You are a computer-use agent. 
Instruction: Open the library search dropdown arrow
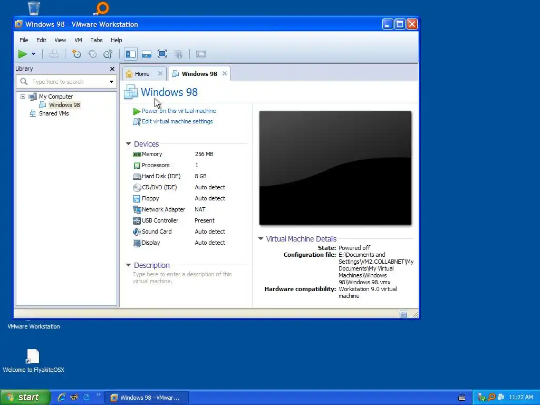pyautogui.click(x=111, y=82)
